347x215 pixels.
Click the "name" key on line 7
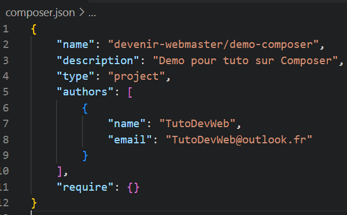(127, 124)
